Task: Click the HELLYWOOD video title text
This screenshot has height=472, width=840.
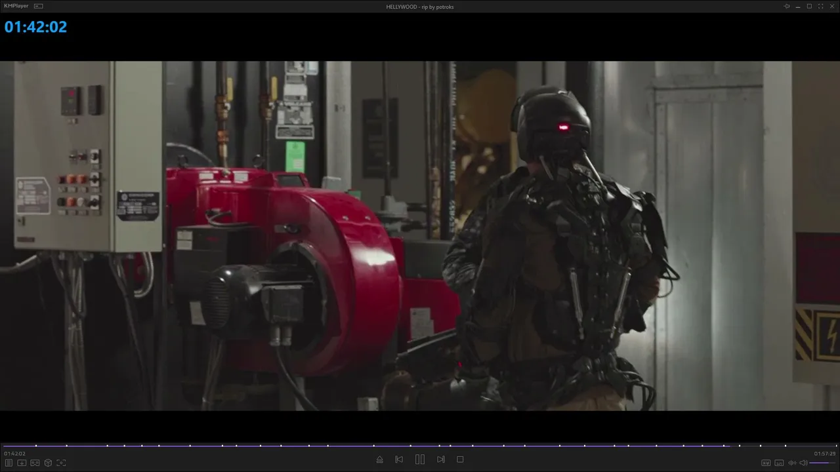Action: pyautogui.click(x=420, y=7)
